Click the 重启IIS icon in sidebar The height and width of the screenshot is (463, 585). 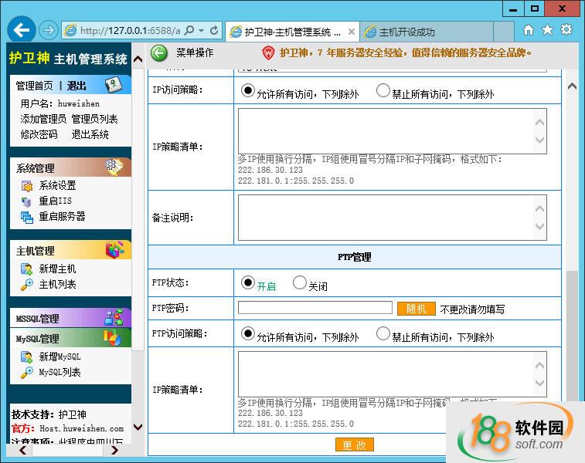click(27, 201)
